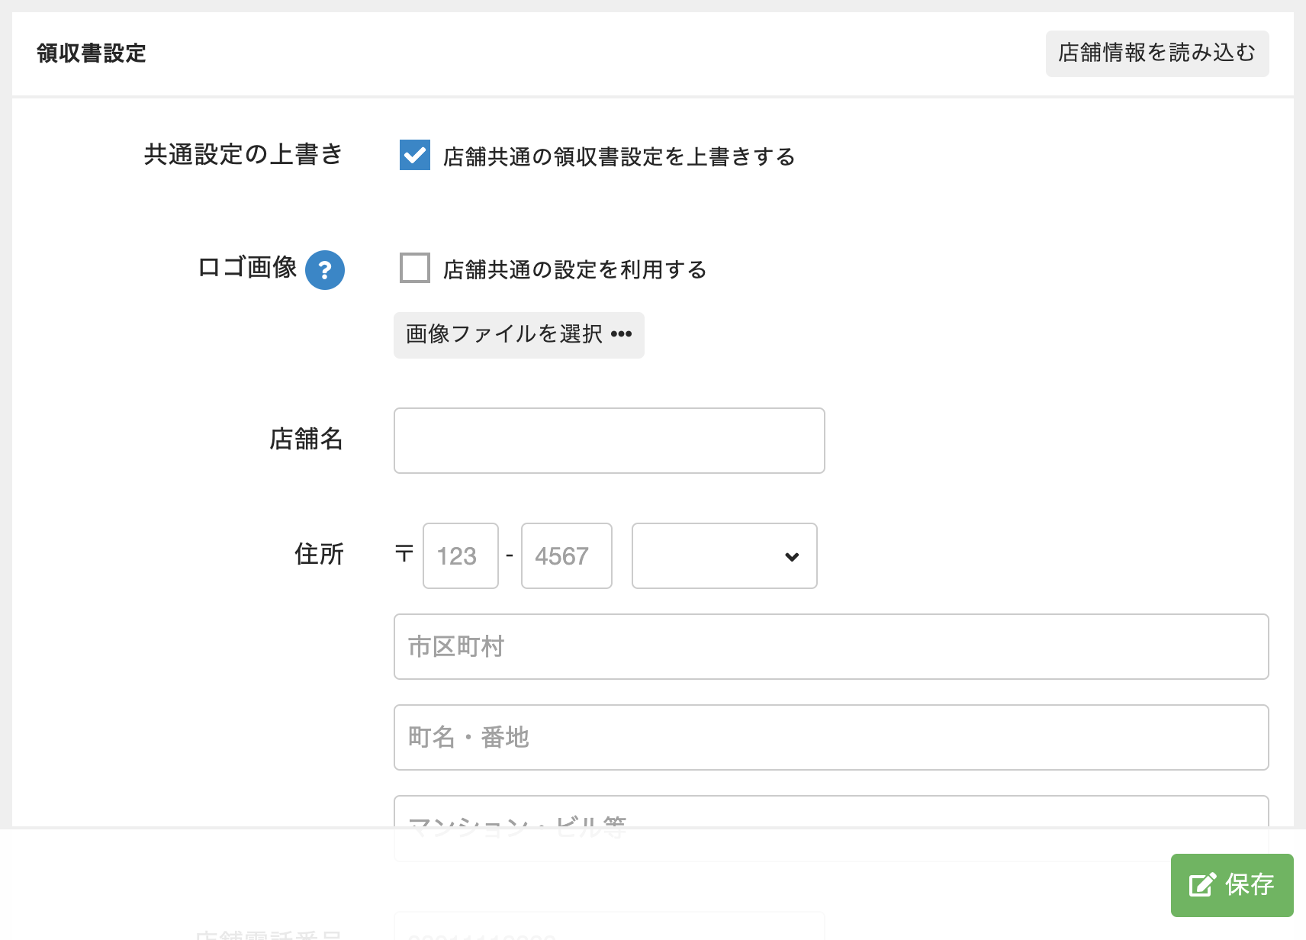Viewport: 1306px width, 940px height.
Task: Click the 店舗共通の設定を利用する label text
Action: point(574,269)
